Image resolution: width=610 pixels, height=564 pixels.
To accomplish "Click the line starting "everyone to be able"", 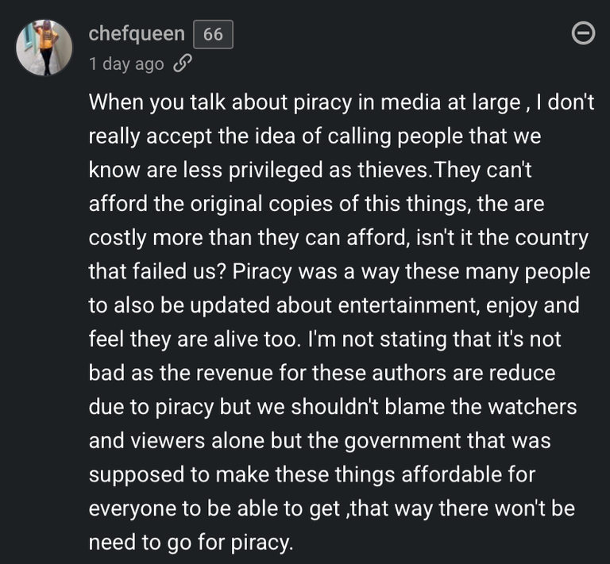I will click(x=331, y=508).
